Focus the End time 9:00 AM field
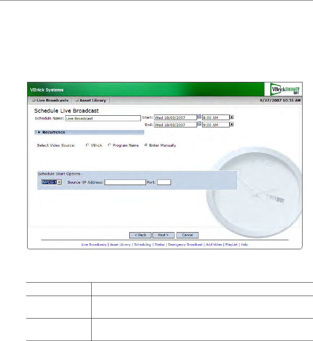Image resolution: width=313 pixels, height=341 pixels. point(216,125)
